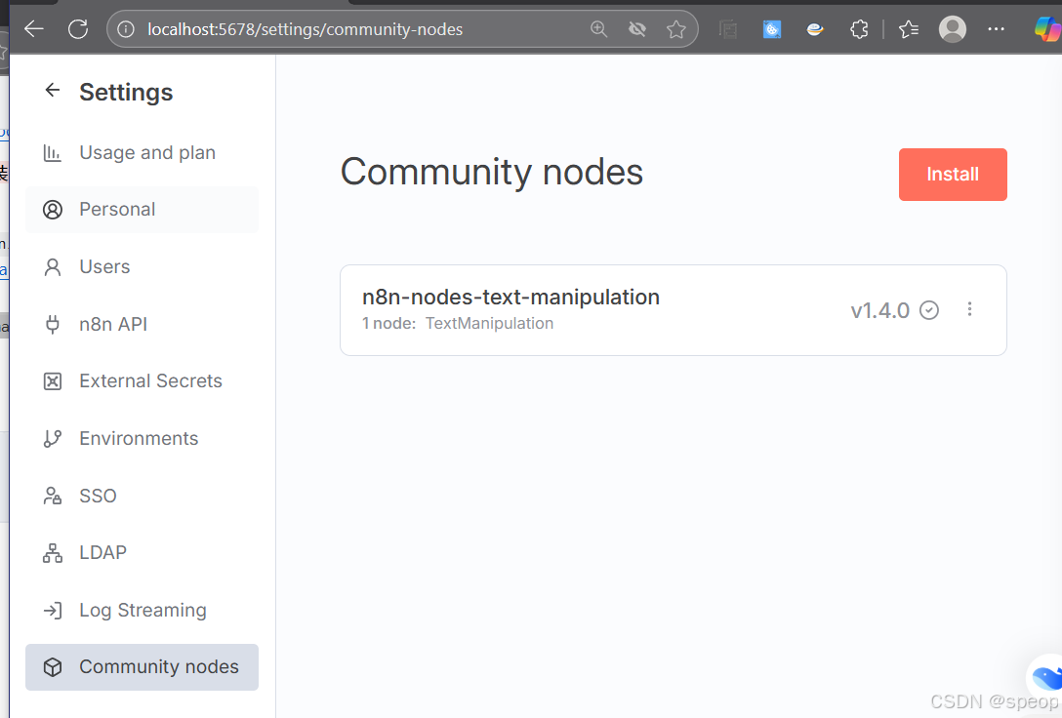Open Log Streaming settings
Screen dimensions: 1062x718
point(142,611)
